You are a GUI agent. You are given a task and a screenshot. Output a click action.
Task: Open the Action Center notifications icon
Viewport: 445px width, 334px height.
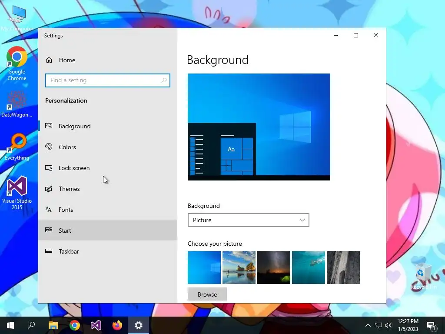431,325
